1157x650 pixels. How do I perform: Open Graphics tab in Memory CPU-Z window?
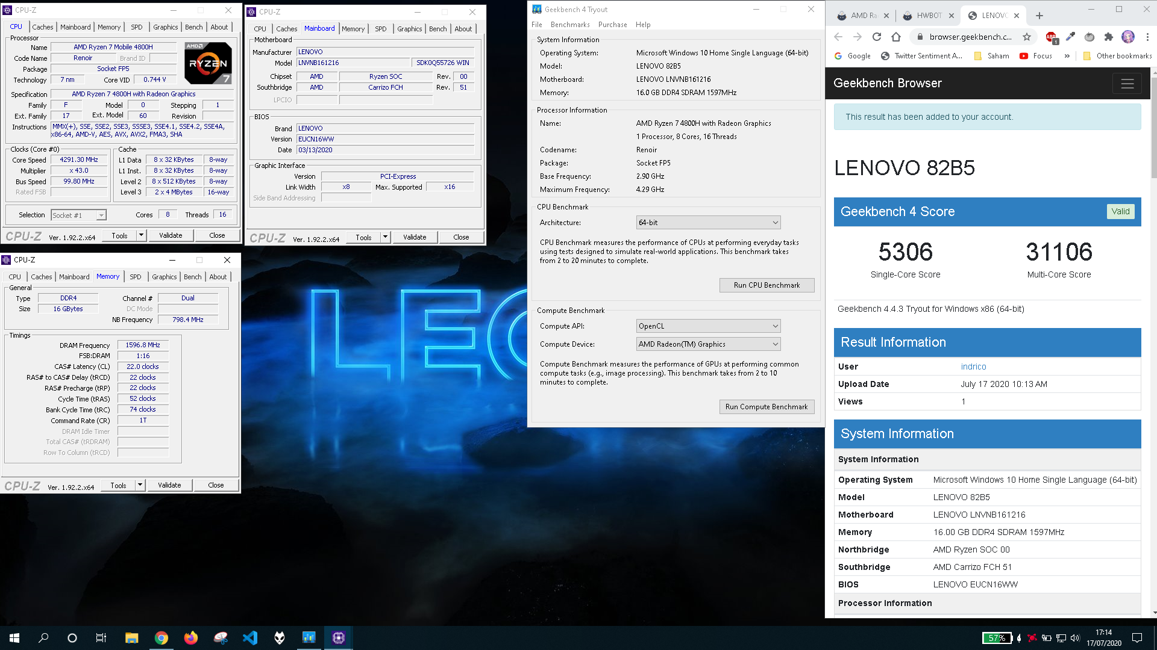click(x=165, y=277)
